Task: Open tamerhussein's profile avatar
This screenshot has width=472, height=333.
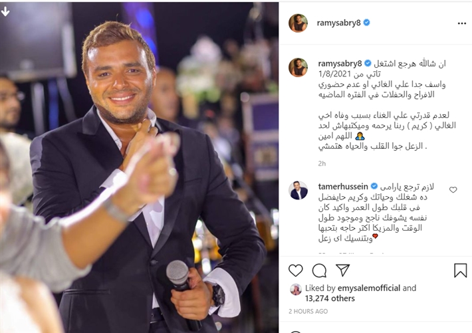Action: tap(298, 190)
